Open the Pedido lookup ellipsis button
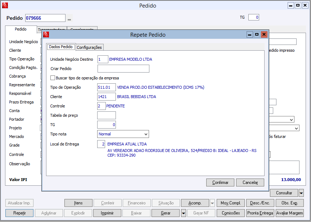This screenshot has height=222, width=311. 69,18
